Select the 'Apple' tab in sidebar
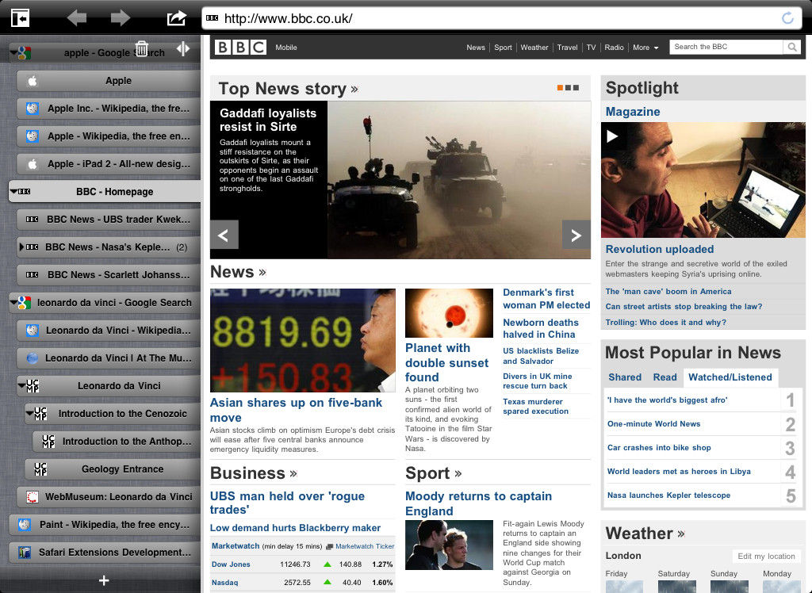Screen dimensions: 812x593 click(109, 81)
